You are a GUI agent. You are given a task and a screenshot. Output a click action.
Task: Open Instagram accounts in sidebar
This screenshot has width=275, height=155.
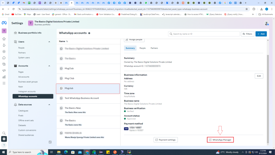(27, 91)
